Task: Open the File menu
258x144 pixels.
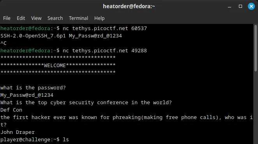Action: [7, 18]
